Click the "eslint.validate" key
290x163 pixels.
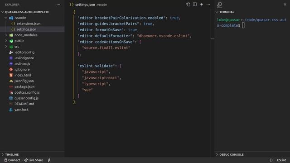pyautogui.click(x=96, y=66)
